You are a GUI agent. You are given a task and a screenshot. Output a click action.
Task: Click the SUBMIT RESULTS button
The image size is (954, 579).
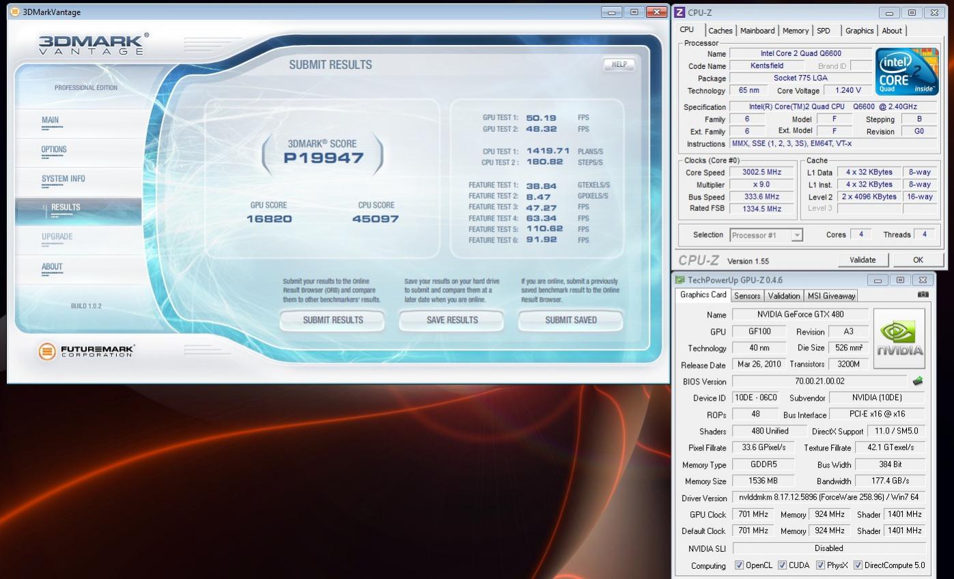pos(333,320)
